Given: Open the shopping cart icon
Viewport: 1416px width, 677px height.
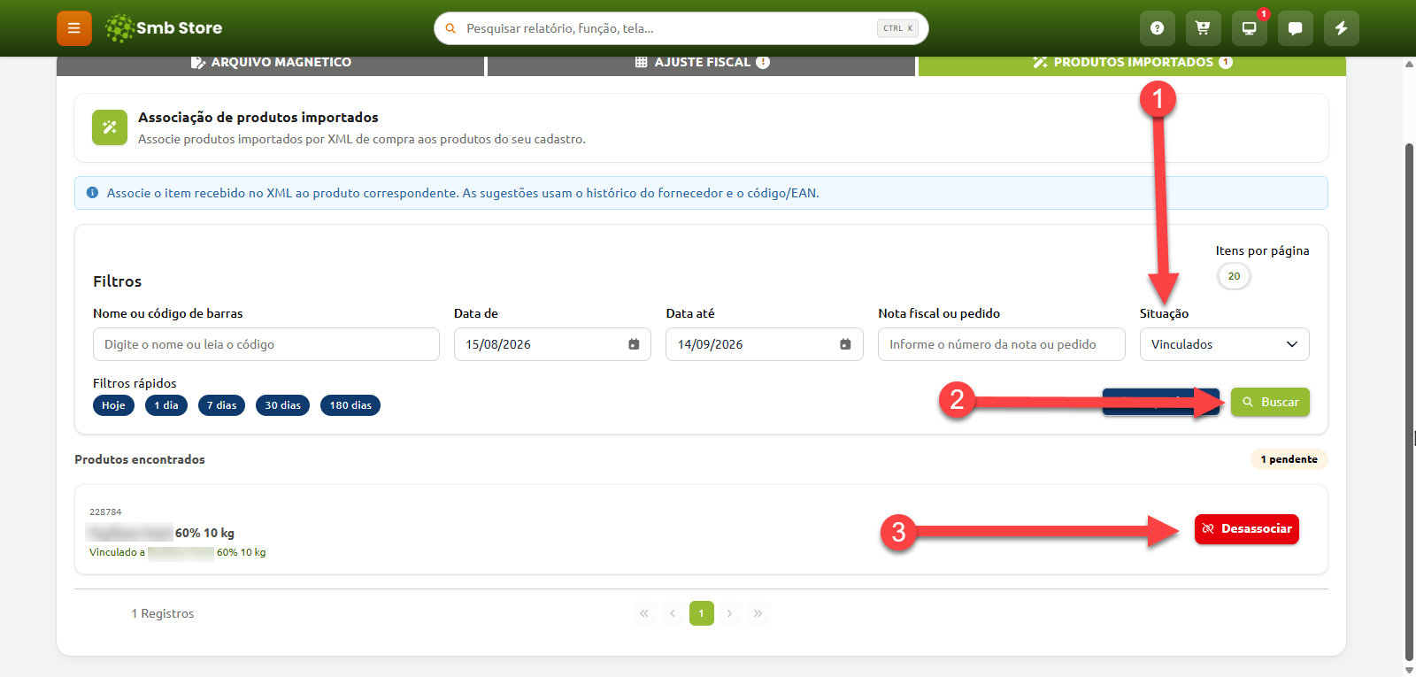Looking at the screenshot, I should click(1203, 28).
